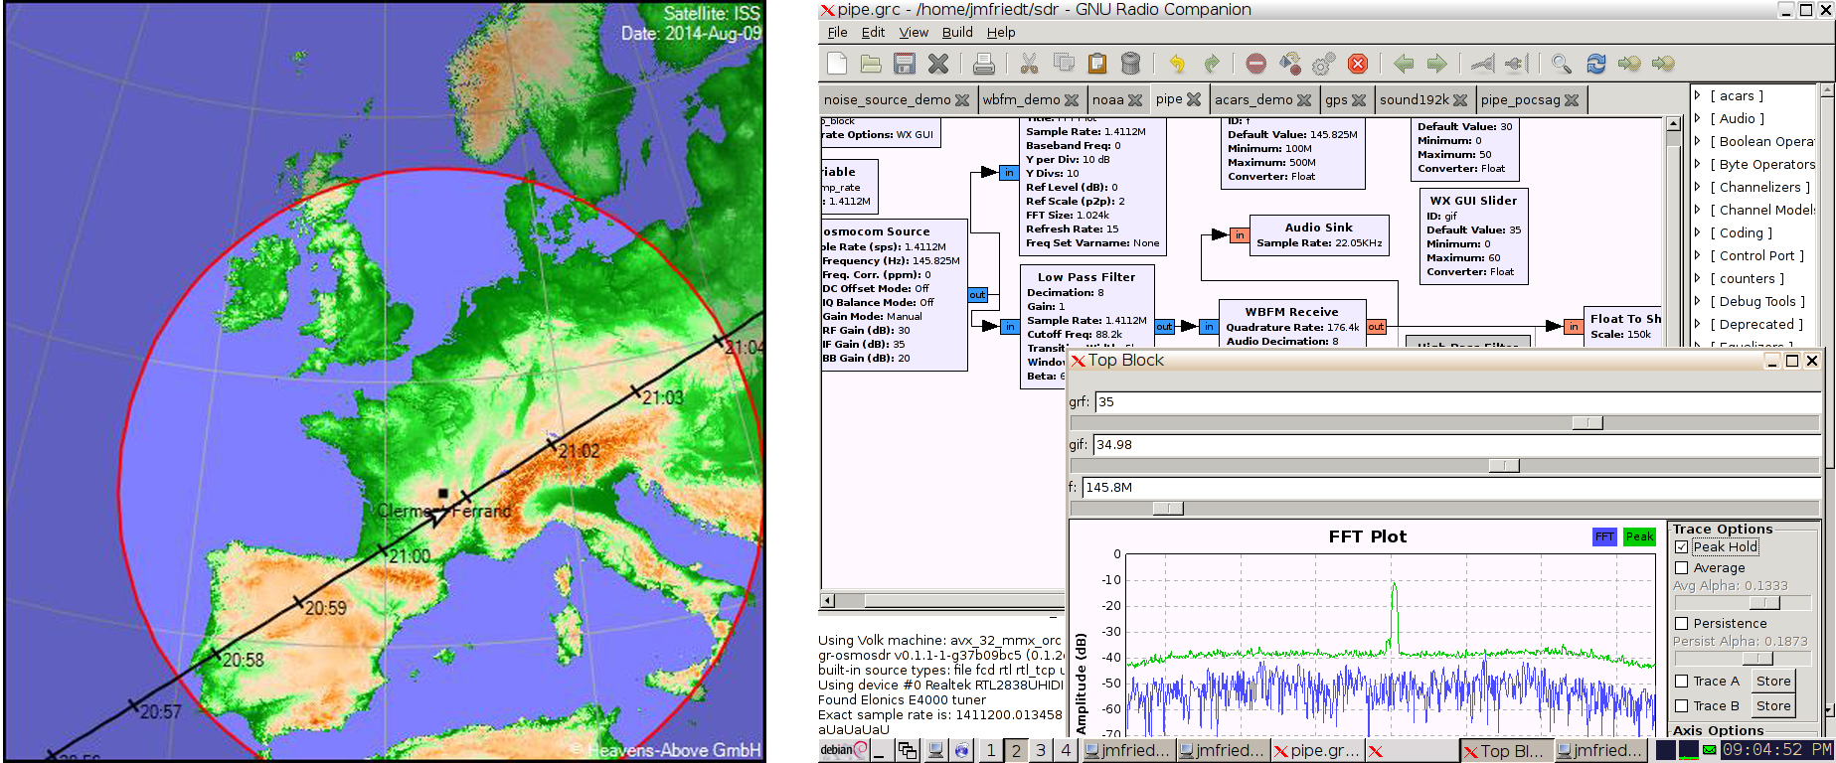Open the Build menu
1836x763 pixels.
(956, 32)
